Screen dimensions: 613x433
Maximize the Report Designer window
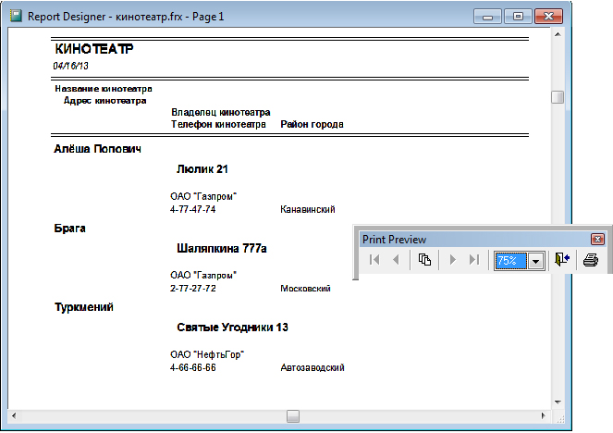pos(518,17)
